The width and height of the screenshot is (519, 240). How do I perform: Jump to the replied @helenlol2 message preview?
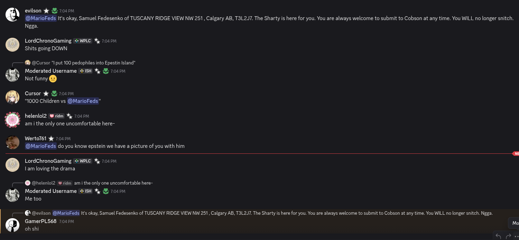tap(113, 183)
